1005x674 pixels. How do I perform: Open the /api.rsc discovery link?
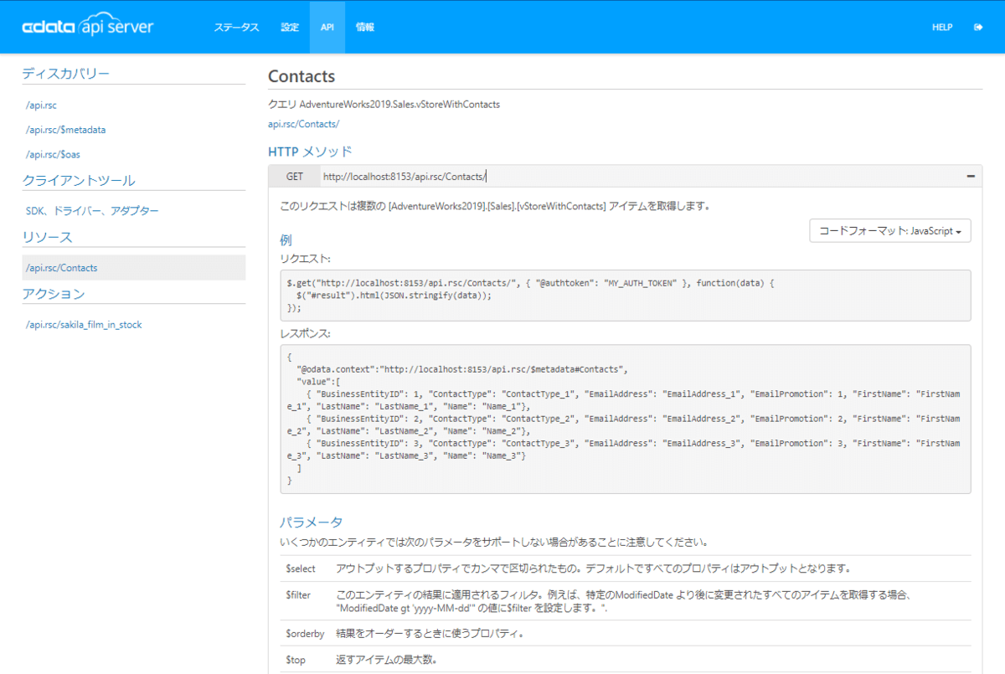pyautogui.click(x=41, y=105)
